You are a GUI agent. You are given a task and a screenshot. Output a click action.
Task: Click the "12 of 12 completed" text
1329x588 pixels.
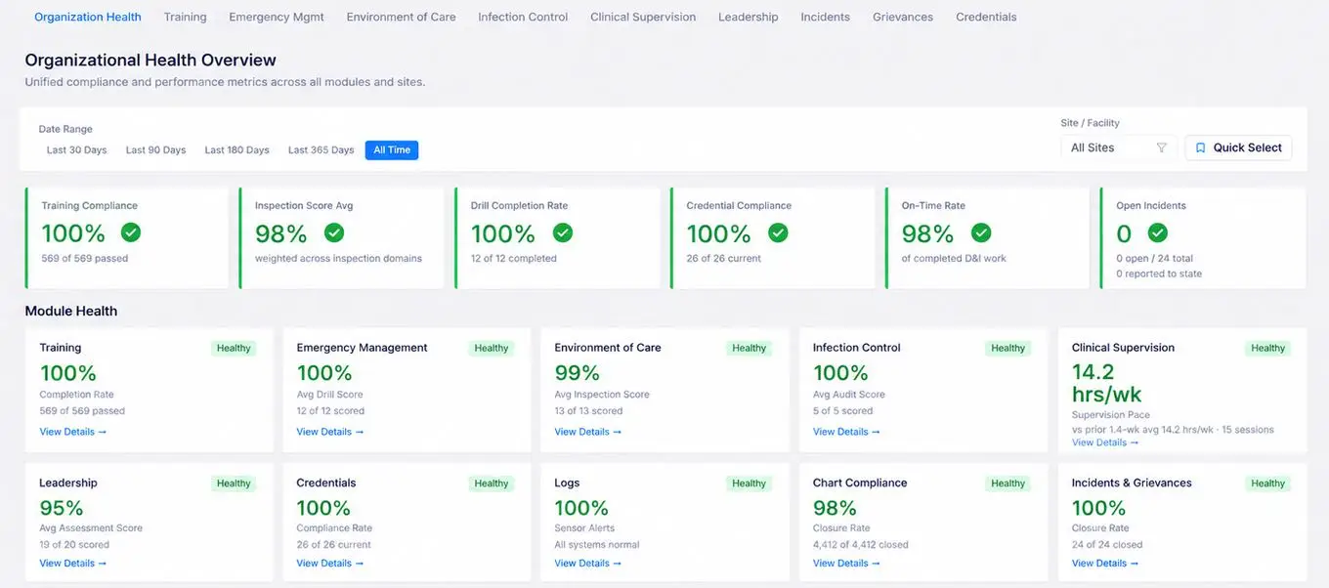(514, 259)
